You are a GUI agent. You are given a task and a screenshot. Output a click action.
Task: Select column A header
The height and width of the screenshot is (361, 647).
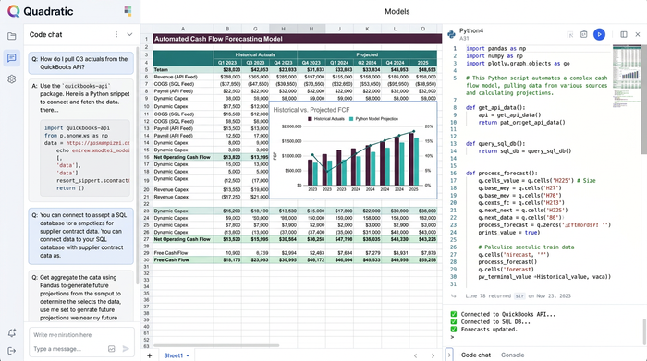[x=183, y=29]
